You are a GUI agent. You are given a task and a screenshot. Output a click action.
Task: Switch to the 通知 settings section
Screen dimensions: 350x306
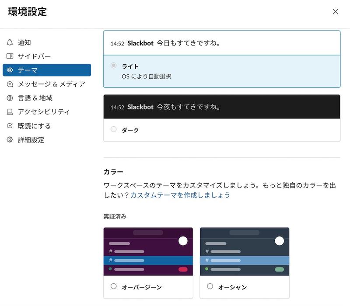tap(26, 42)
